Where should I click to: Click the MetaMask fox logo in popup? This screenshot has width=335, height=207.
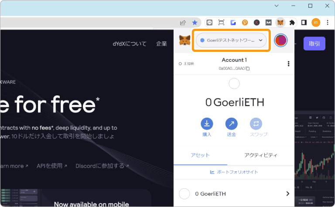coord(185,41)
